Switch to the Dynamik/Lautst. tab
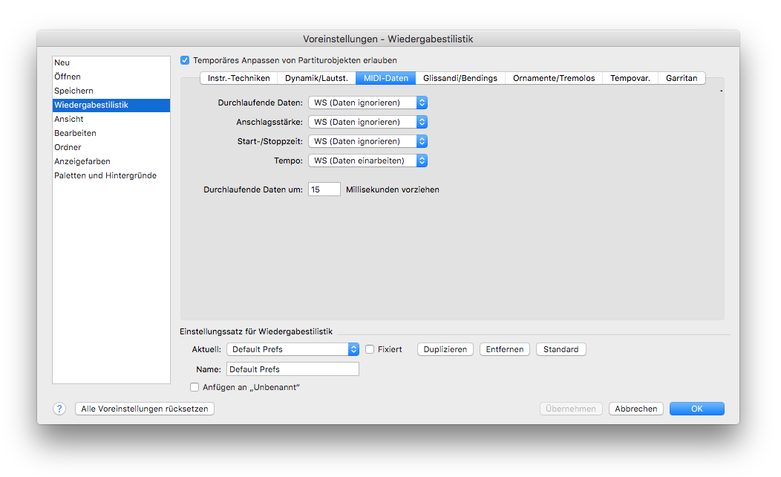 click(x=316, y=78)
